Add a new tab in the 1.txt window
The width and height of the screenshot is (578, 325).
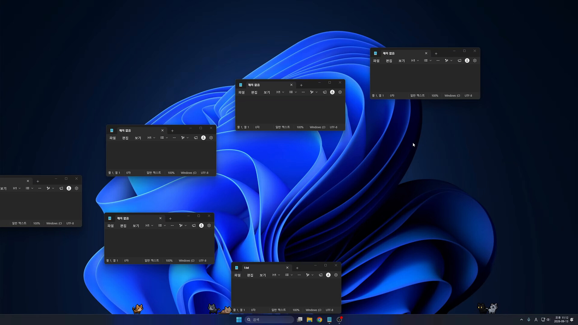pyautogui.click(x=297, y=268)
